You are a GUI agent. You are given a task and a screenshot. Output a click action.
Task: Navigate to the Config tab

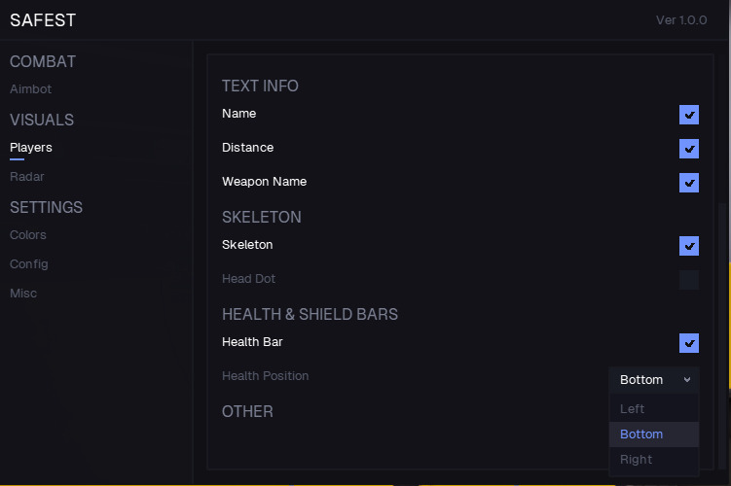pos(29,264)
